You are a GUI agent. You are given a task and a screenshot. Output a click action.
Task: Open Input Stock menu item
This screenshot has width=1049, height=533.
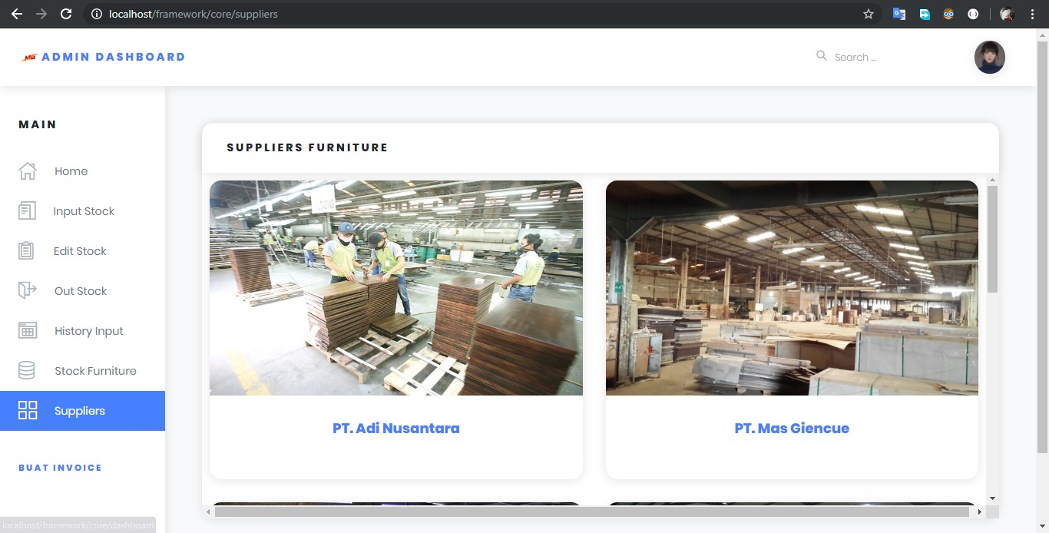tap(82, 211)
